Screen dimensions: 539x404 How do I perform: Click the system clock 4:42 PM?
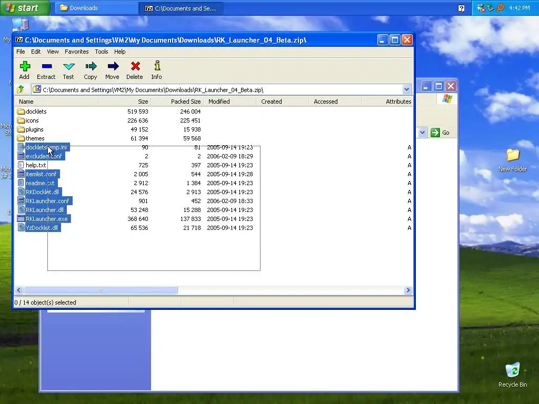(520, 7)
